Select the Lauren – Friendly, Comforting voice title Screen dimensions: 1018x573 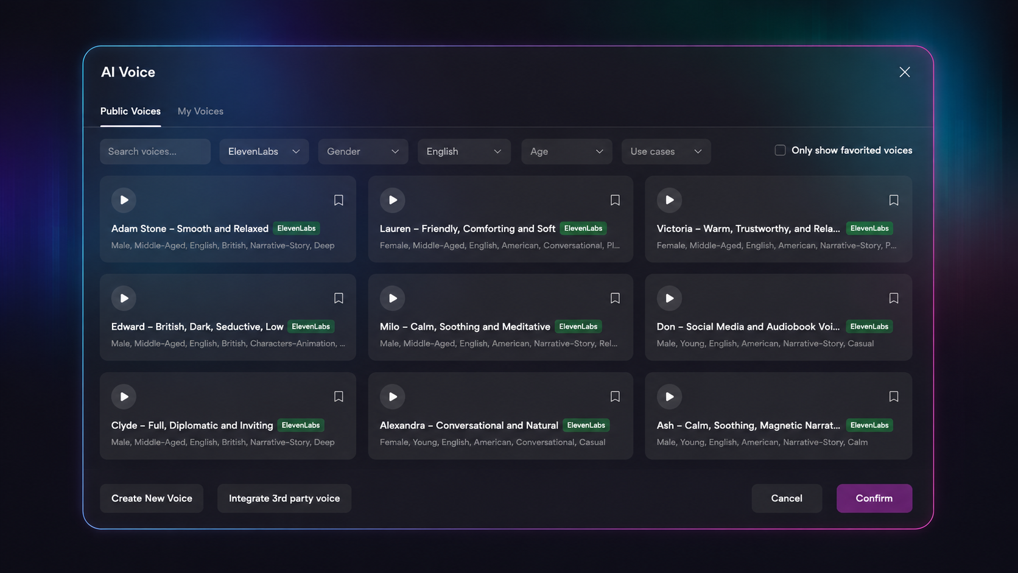(x=468, y=229)
